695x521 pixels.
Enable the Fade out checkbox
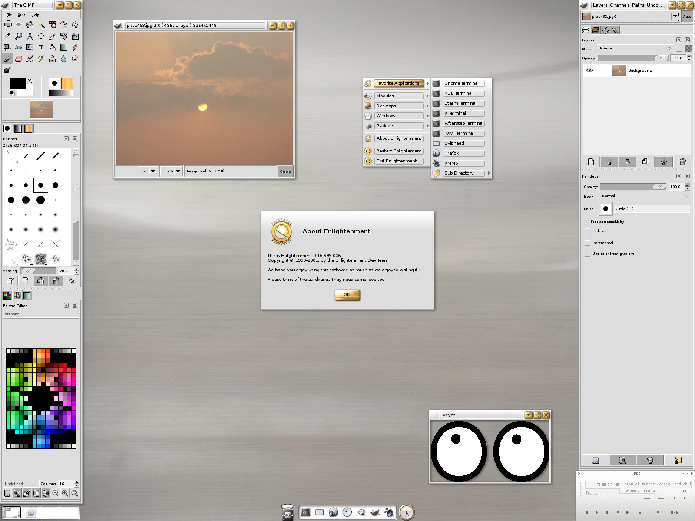point(587,231)
